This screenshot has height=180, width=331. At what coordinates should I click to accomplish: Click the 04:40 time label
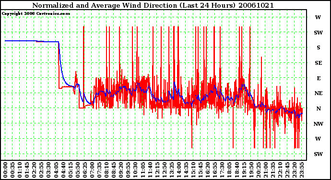(x=63, y=170)
